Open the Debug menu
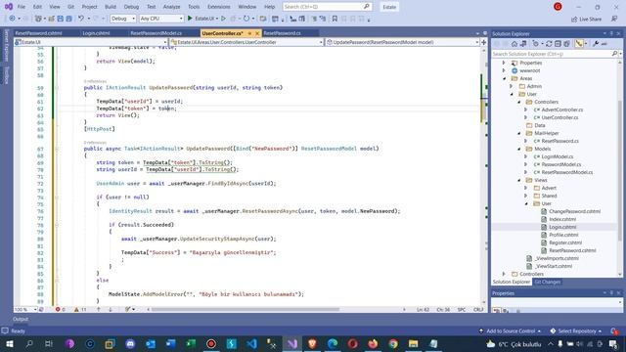The width and height of the screenshot is (626, 352). pos(131,7)
